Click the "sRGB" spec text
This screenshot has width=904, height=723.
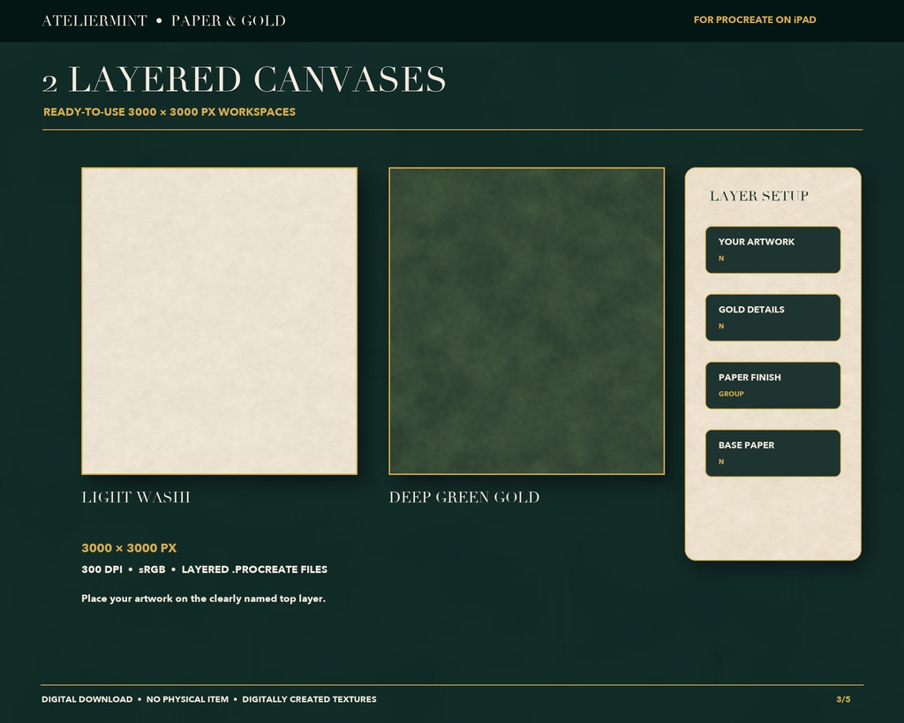pyautogui.click(x=152, y=569)
